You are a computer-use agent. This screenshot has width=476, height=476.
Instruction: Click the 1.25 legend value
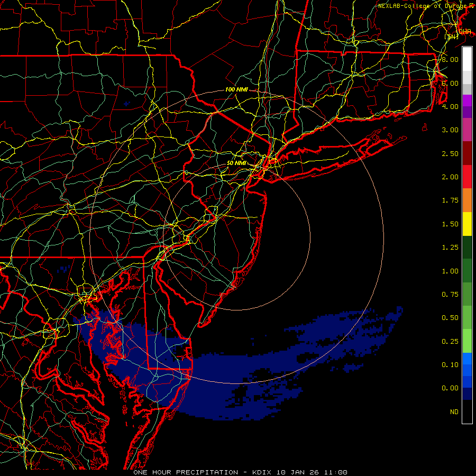(450, 248)
